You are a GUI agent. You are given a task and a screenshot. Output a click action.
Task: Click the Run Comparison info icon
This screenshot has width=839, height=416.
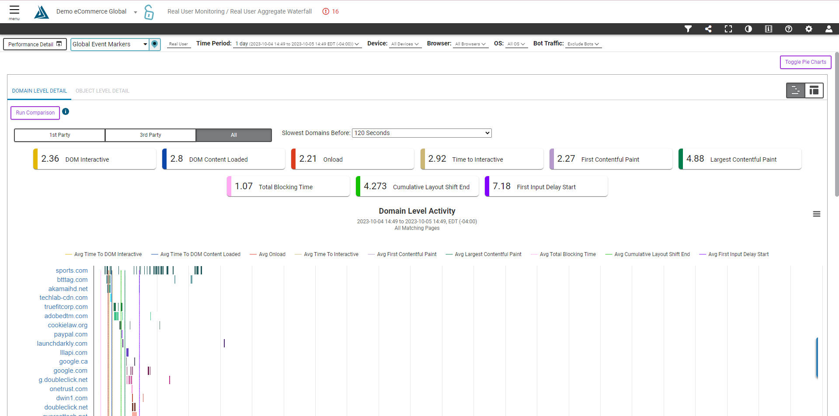click(x=66, y=112)
